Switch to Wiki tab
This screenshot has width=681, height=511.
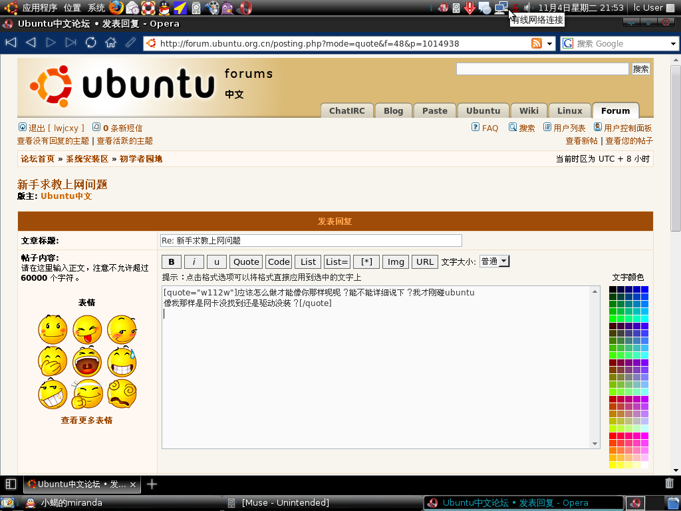pyautogui.click(x=529, y=111)
